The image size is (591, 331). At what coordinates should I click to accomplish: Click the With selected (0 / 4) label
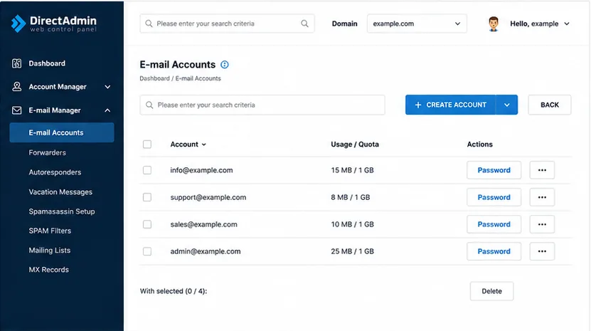click(x=174, y=291)
